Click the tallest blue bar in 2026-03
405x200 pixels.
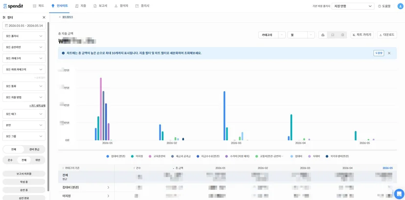(225, 116)
